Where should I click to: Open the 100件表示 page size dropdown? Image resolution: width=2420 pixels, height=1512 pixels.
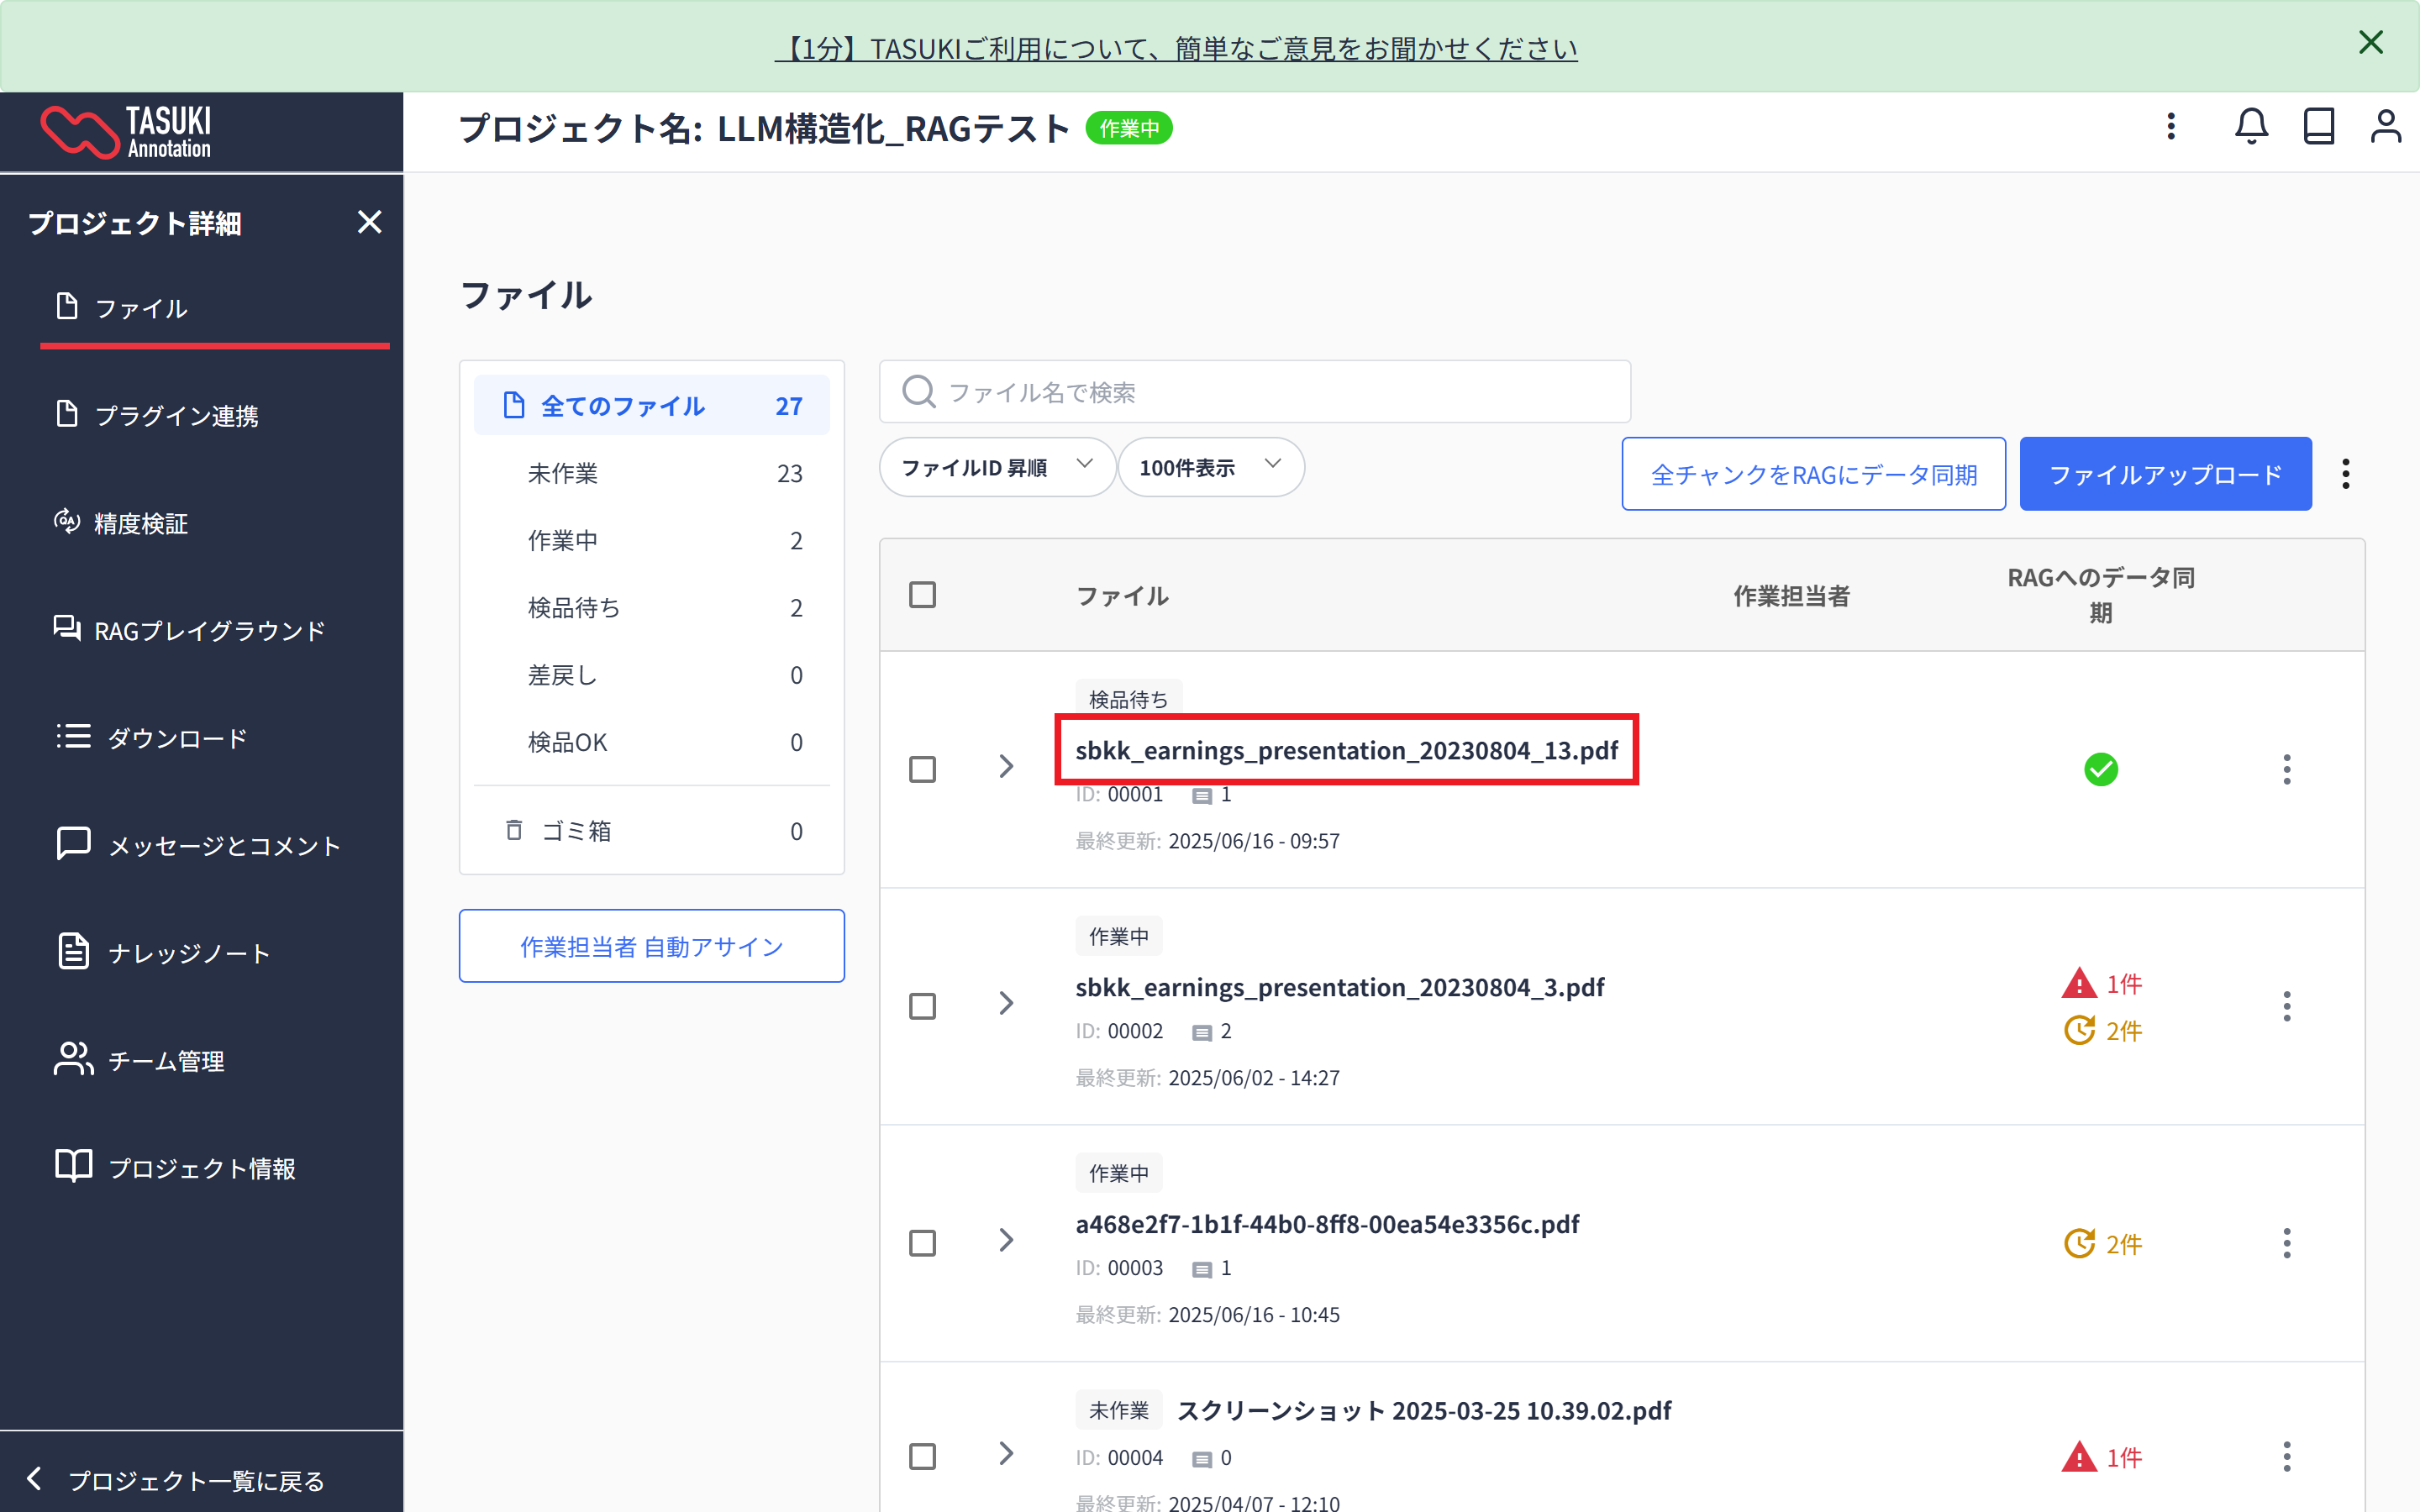1209,467
